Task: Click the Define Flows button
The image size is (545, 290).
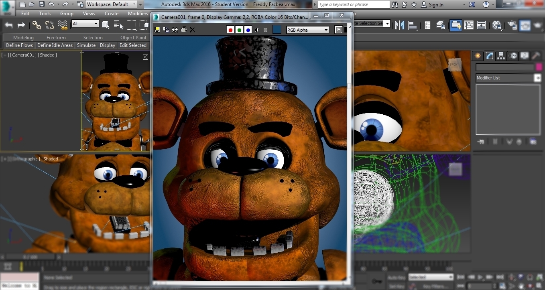Action: click(x=19, y=45)
